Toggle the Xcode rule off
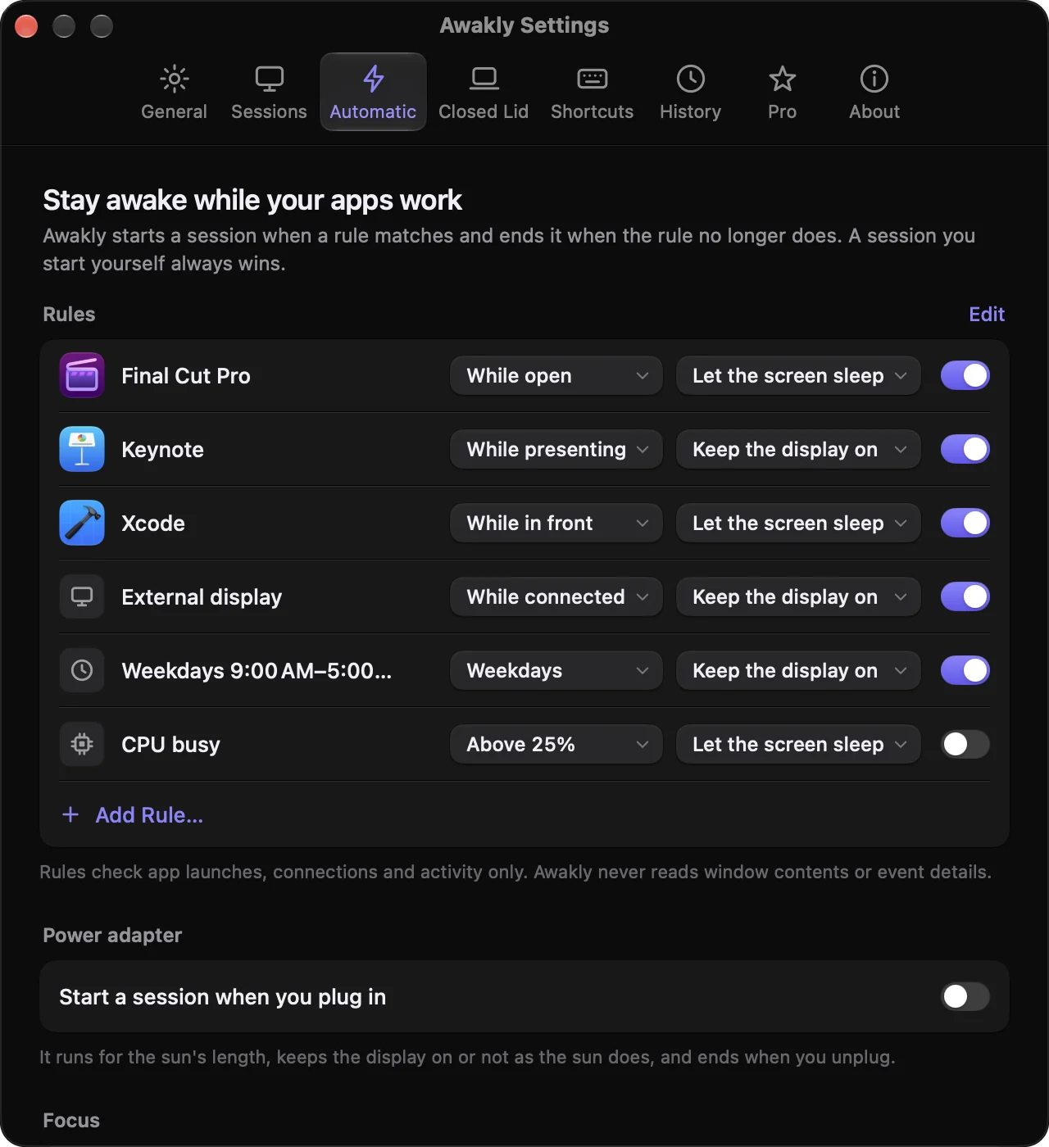Image resolution: width=1049 pixels, height=1147 pixels. tap(965, 523)
